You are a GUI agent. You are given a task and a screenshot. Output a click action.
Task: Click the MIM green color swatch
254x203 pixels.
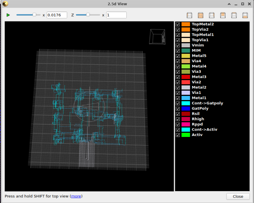pos(186,51)
